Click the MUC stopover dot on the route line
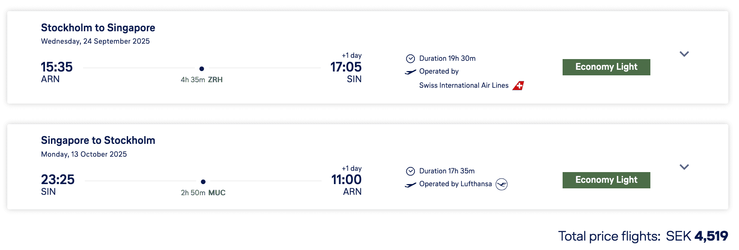 (203, 182)
